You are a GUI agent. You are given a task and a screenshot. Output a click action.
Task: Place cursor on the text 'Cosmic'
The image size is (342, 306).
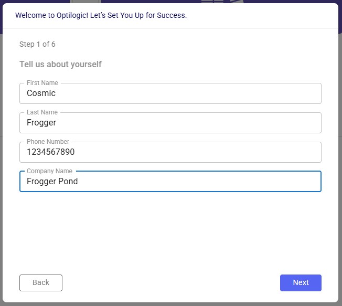[x=41, y=93]
